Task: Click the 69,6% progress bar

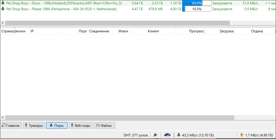Action: [197, 3]
